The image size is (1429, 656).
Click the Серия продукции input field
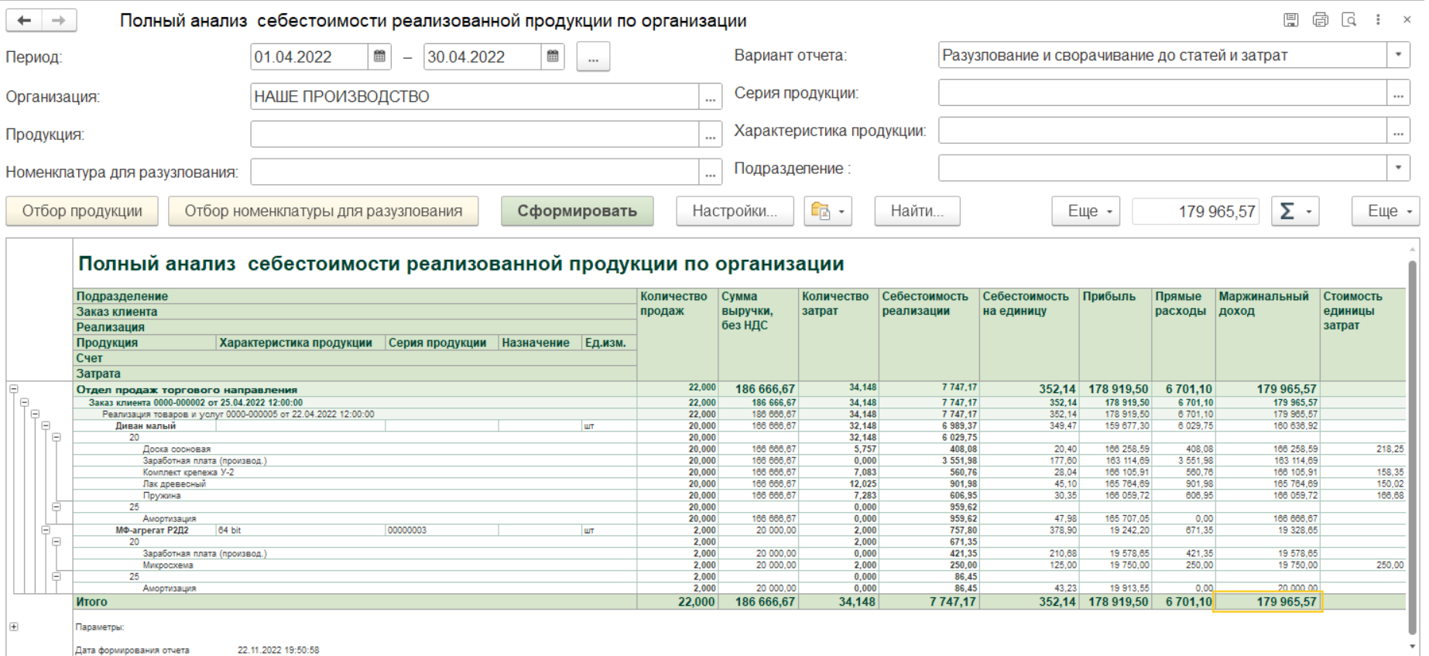pyautogui.click(x=1163, y=93)
